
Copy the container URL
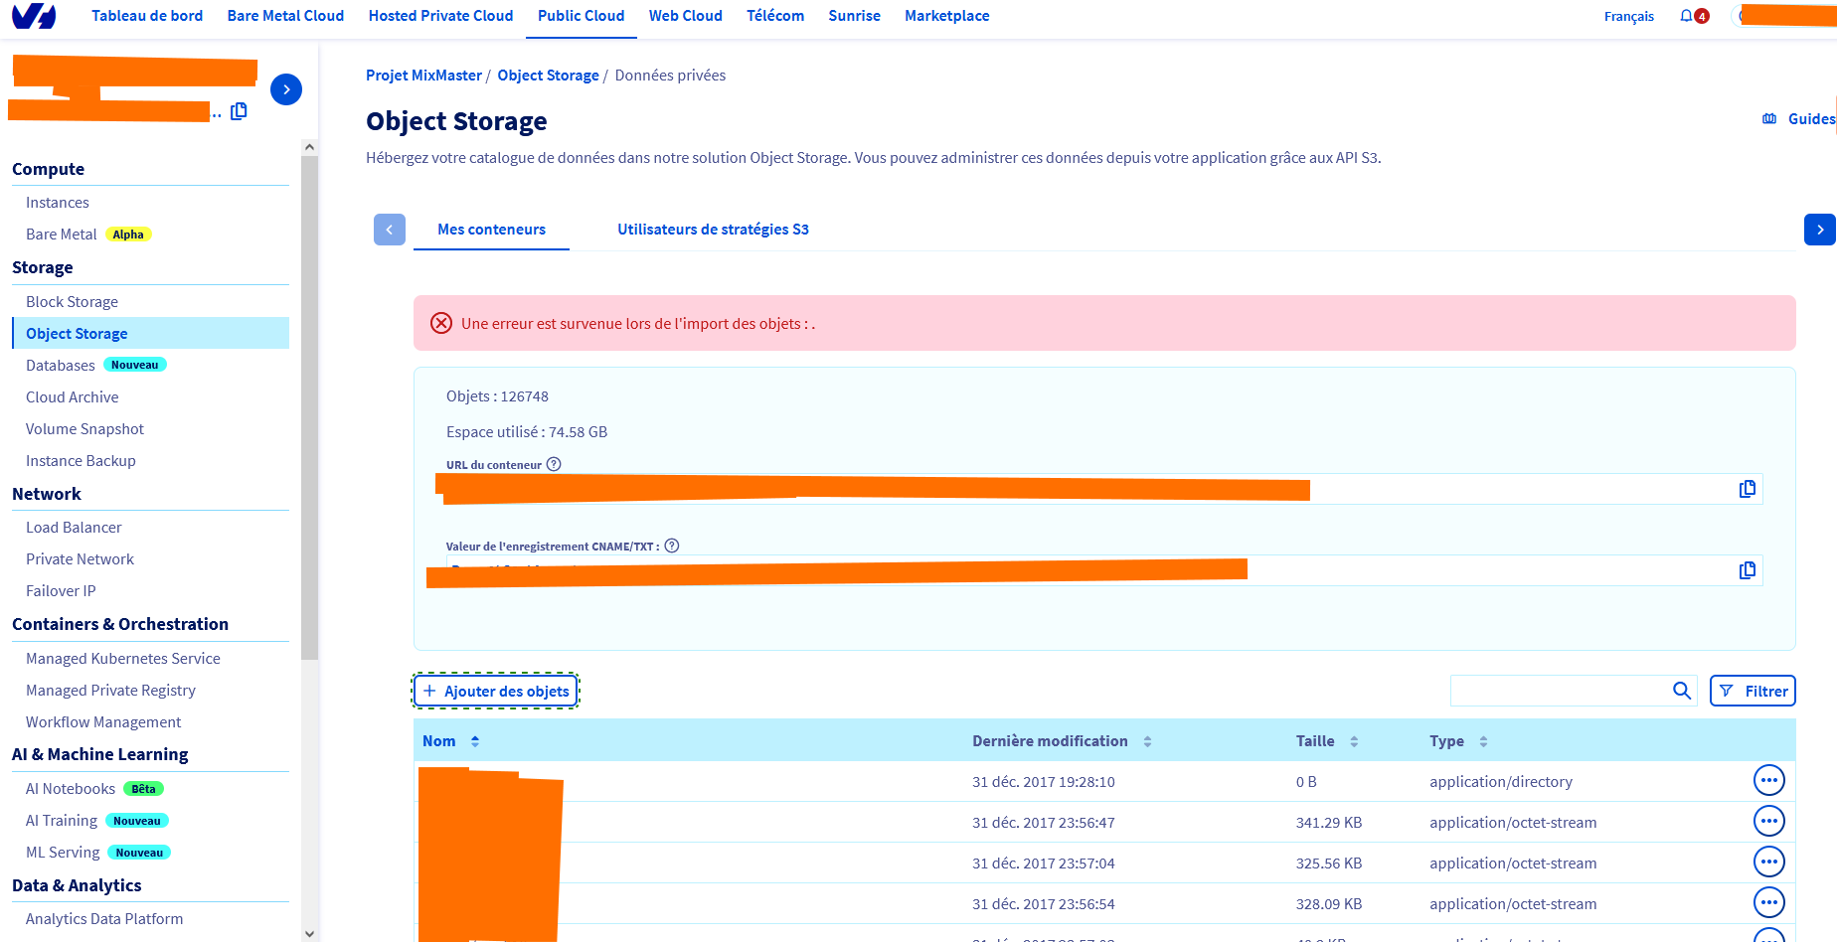1747,489
